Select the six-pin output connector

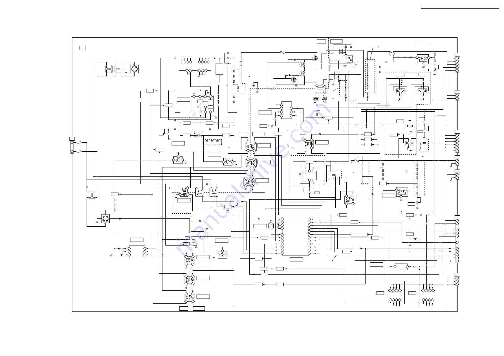coord(457,143)
